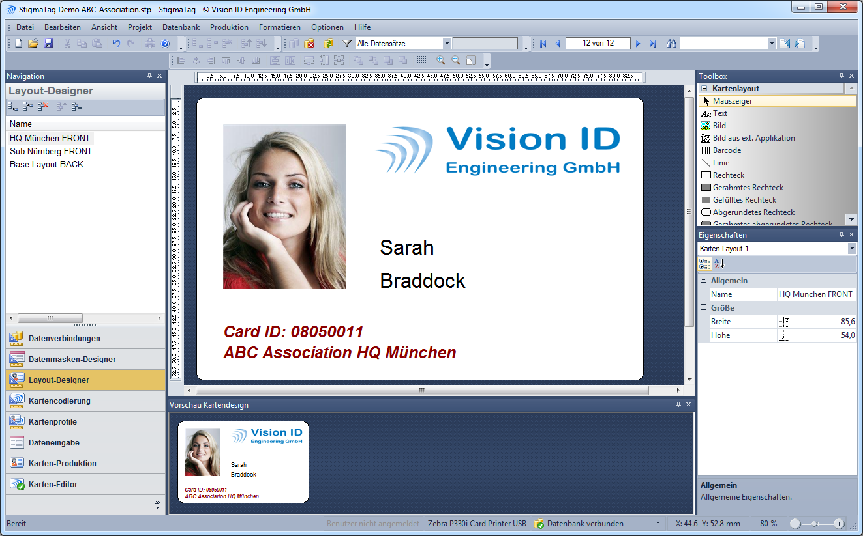Open the Alle Datensätze filter dropdown

pos(447,44)
